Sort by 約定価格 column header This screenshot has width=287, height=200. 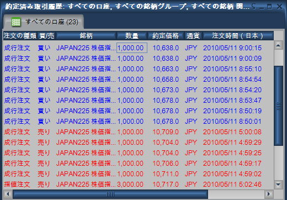tap(166, 35)
